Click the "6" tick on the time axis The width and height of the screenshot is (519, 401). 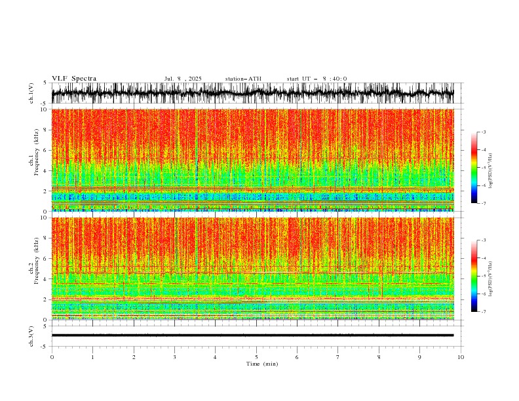(297, 357)
